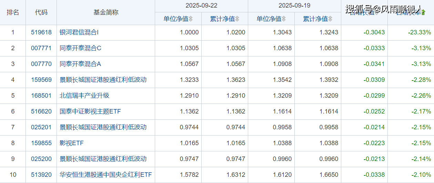The width and height of the screenshot is (434, 183).
Task: Click the 基金简称 column header
Action: [x=106, y=12]
